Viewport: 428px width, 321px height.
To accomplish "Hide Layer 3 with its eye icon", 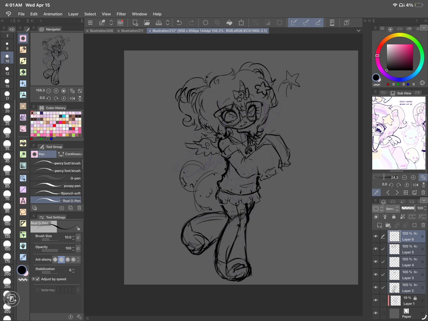I will coord(376,275).
